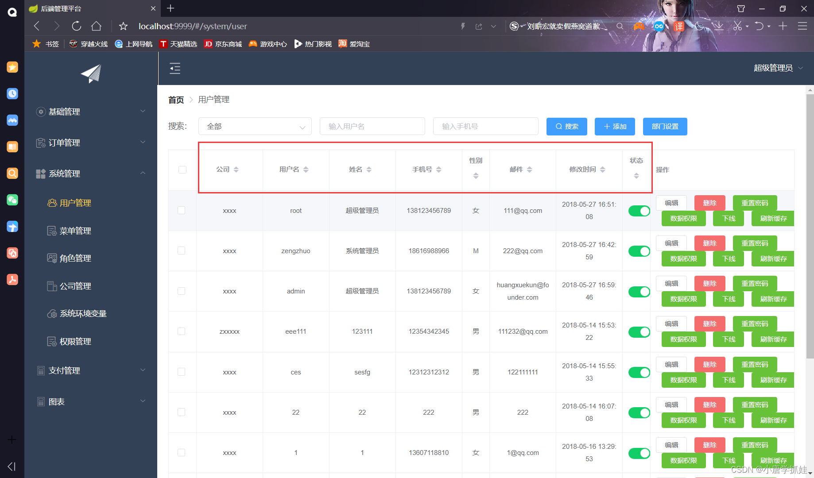Screen dimensions: 814x478
Task: Sort table by 手机号 column sort arrows
Action: (439, 170)
